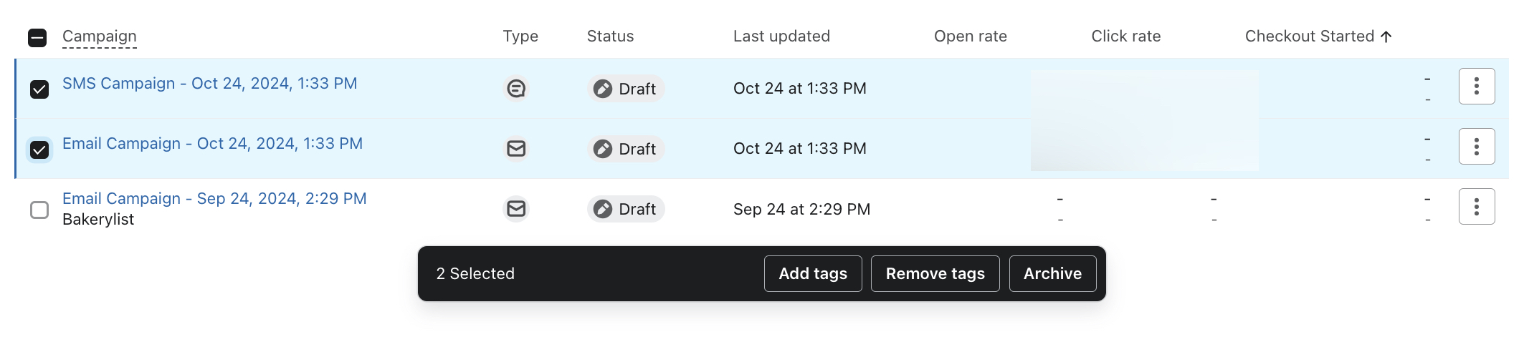Click the email type icon for the Sep 24 Email Campaign

click(x=516, y=209)
